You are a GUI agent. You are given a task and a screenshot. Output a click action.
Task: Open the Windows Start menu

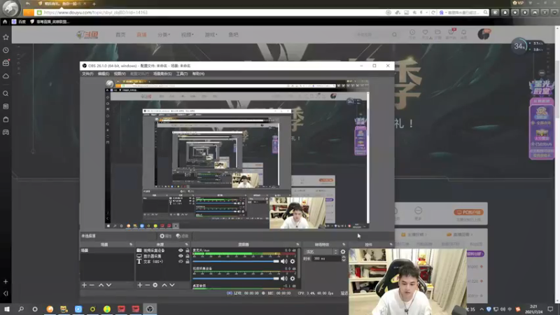click(7, 309)
